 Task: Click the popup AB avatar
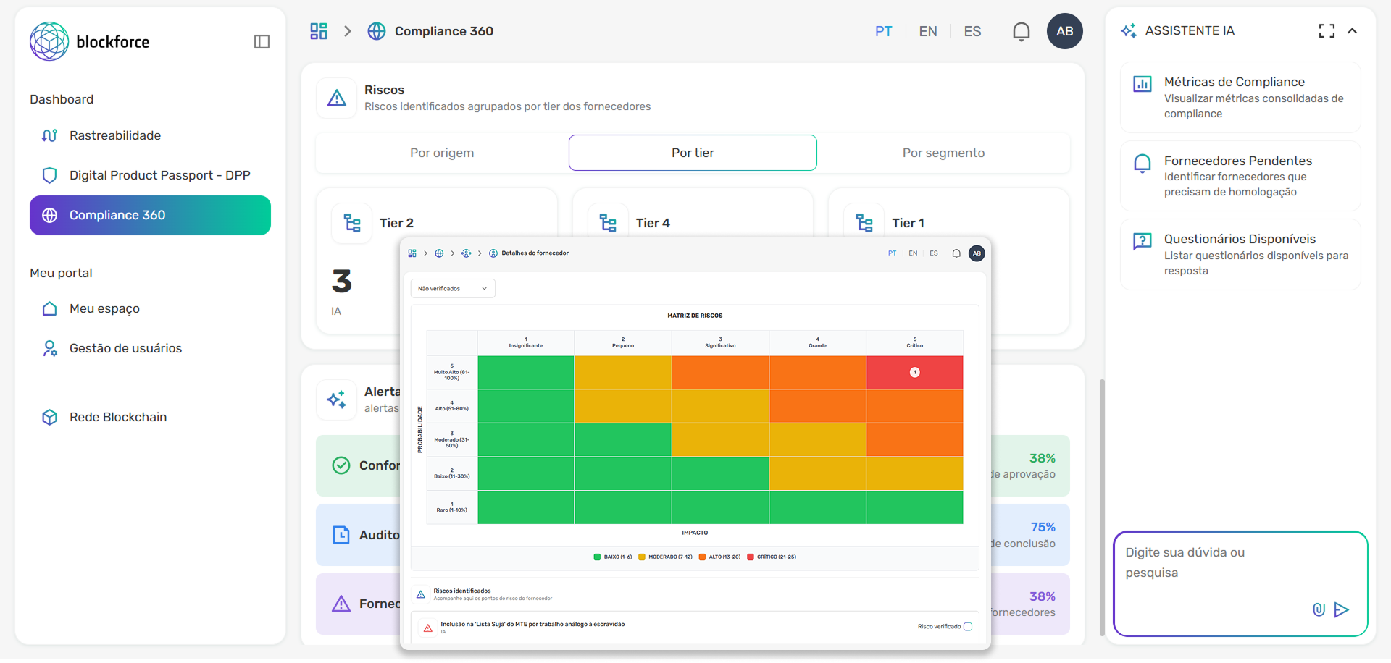click(x=977, y=253)
